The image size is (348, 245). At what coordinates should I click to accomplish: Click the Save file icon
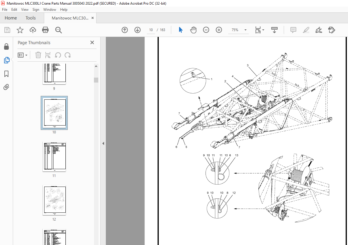pyautogui.click(x=7, y=30)
